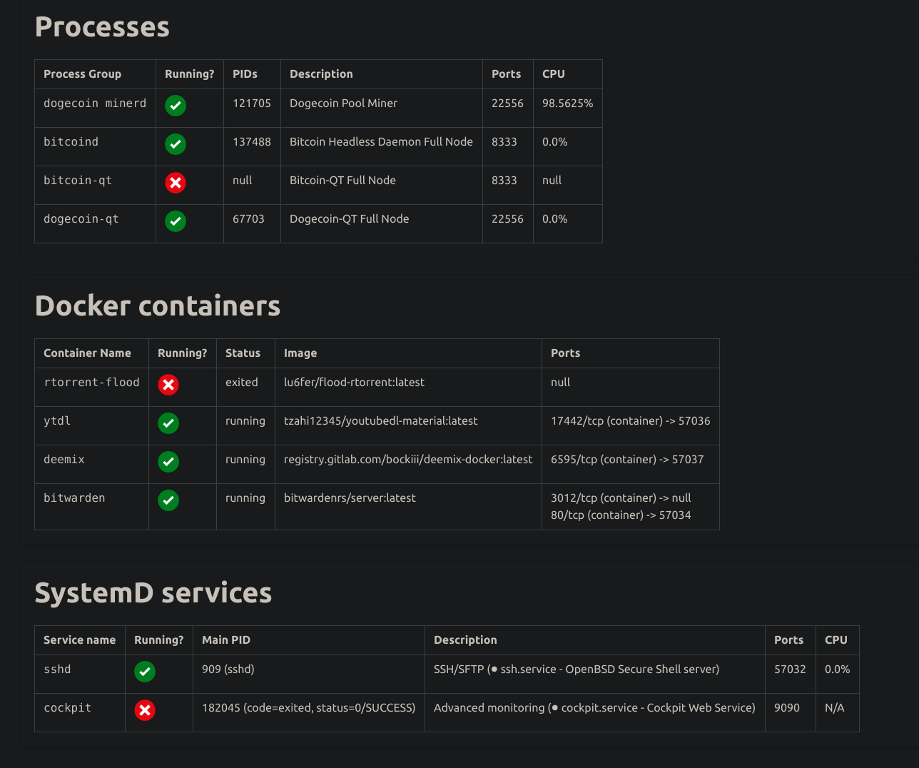Click the 80/tcp (container) -> 57034 mapping
The height and width of the screenshot is (768, 919).
click(621, 515)
